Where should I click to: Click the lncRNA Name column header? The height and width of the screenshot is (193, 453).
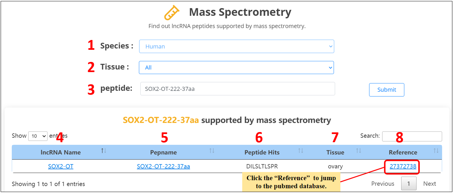(61, 152)
